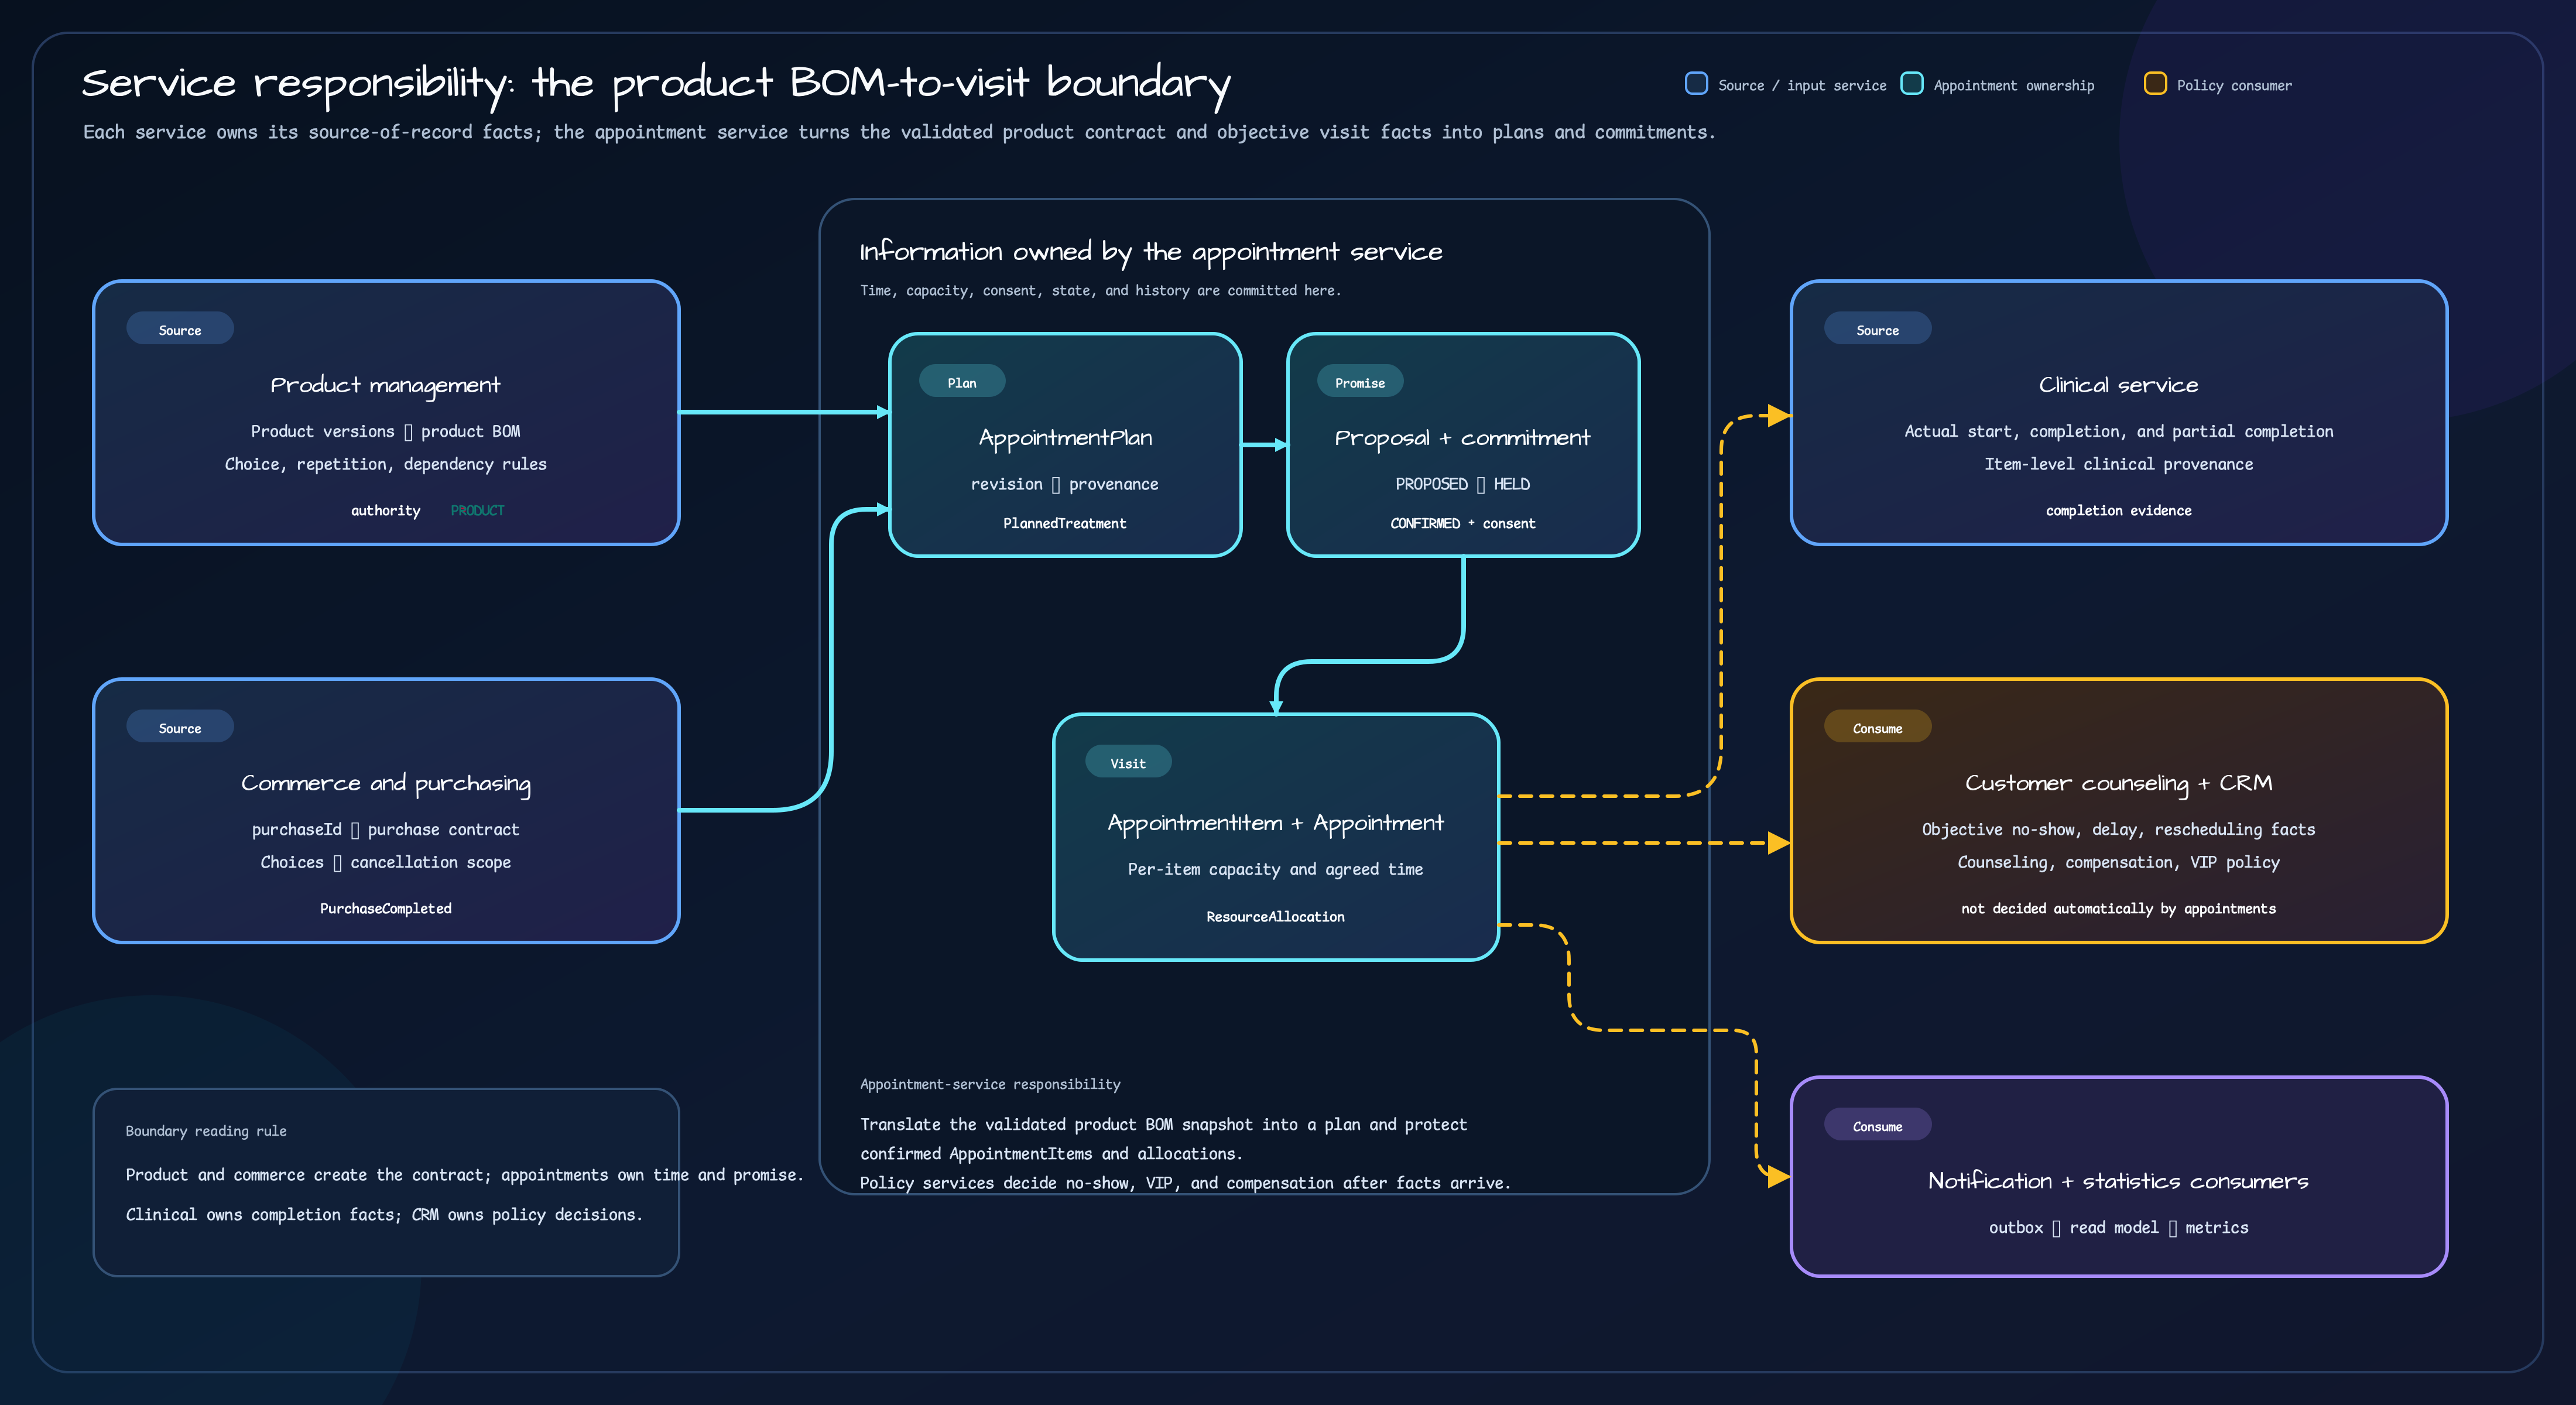The width and height of the screenshot is (2576, 1405).
Task: Select the Customer counseling + CRM title
Action: [x=2118, y=784]
